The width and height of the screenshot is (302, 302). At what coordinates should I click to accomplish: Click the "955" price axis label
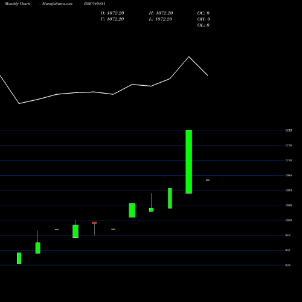click(x=288, y=250)
